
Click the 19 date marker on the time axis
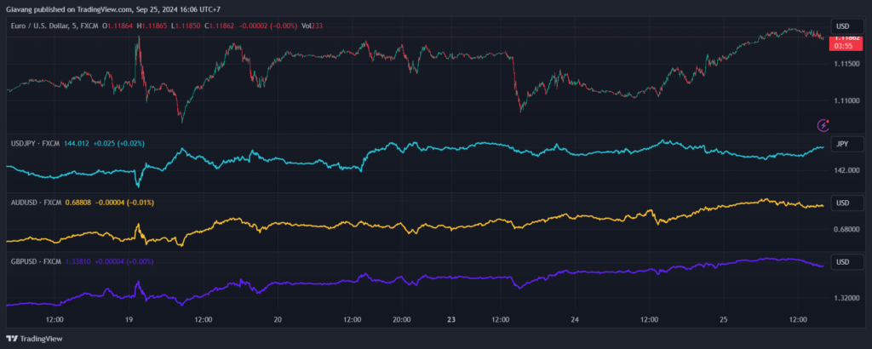point(129,320)
